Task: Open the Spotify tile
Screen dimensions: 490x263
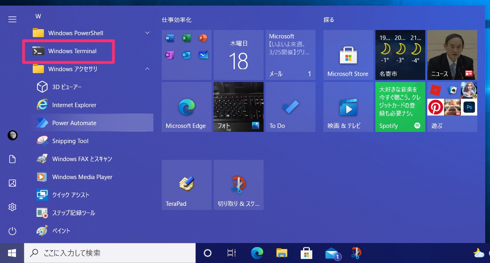Action: [400, 107]
